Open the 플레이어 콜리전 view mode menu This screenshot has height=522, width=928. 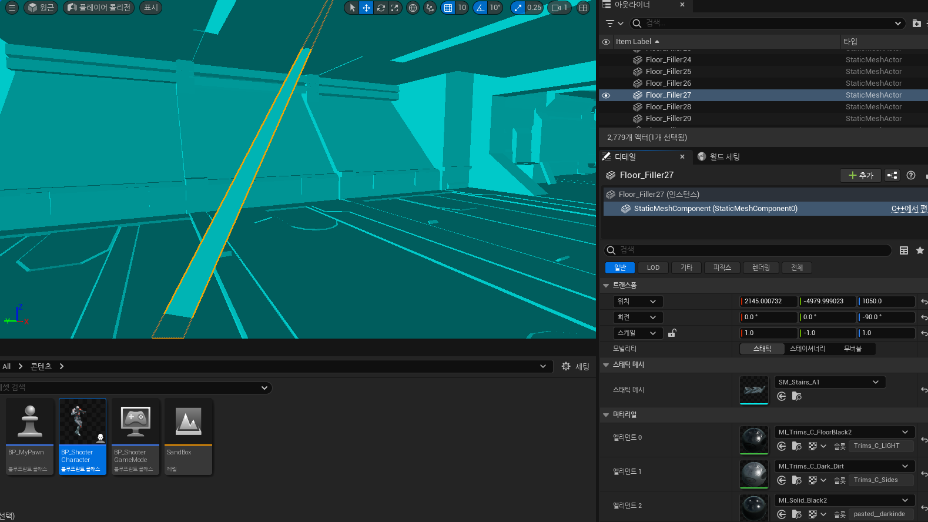pos(99,8)
